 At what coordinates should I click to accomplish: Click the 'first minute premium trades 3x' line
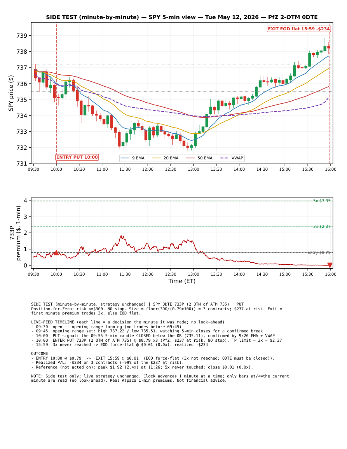(86, 313)
